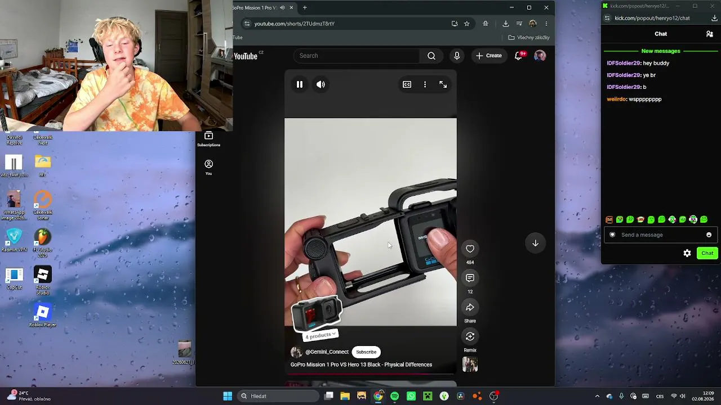Image resolution: width=721 pixels, height=405 pixels.
Task: Open the Všechny záložky bookmarks folder
Action: [529, 38]
